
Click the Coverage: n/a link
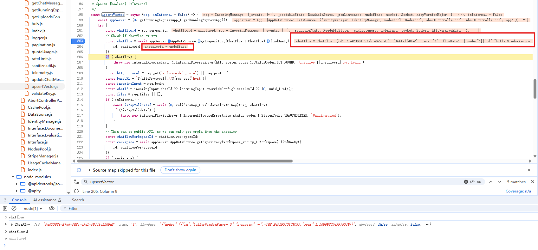pyautogui.click(x=518, y=191)
